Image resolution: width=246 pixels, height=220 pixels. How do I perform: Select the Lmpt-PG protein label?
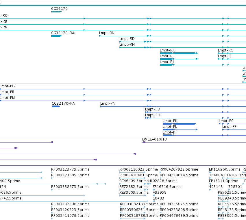pos(7,86)
